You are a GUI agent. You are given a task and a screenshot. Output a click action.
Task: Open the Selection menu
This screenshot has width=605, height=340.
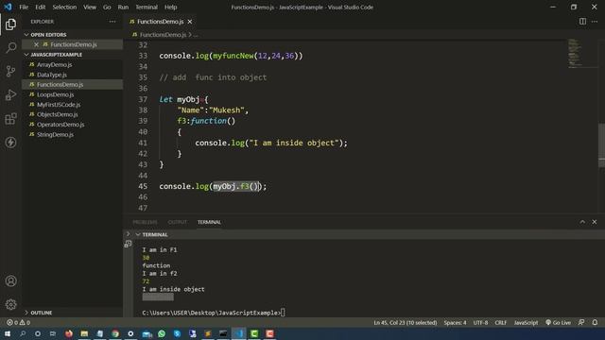click(x=64, y=7)
